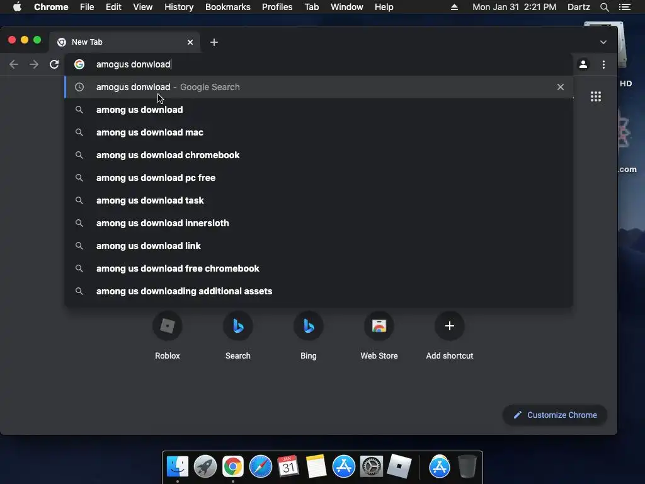Open the profile avatar icon

point(583,64)
